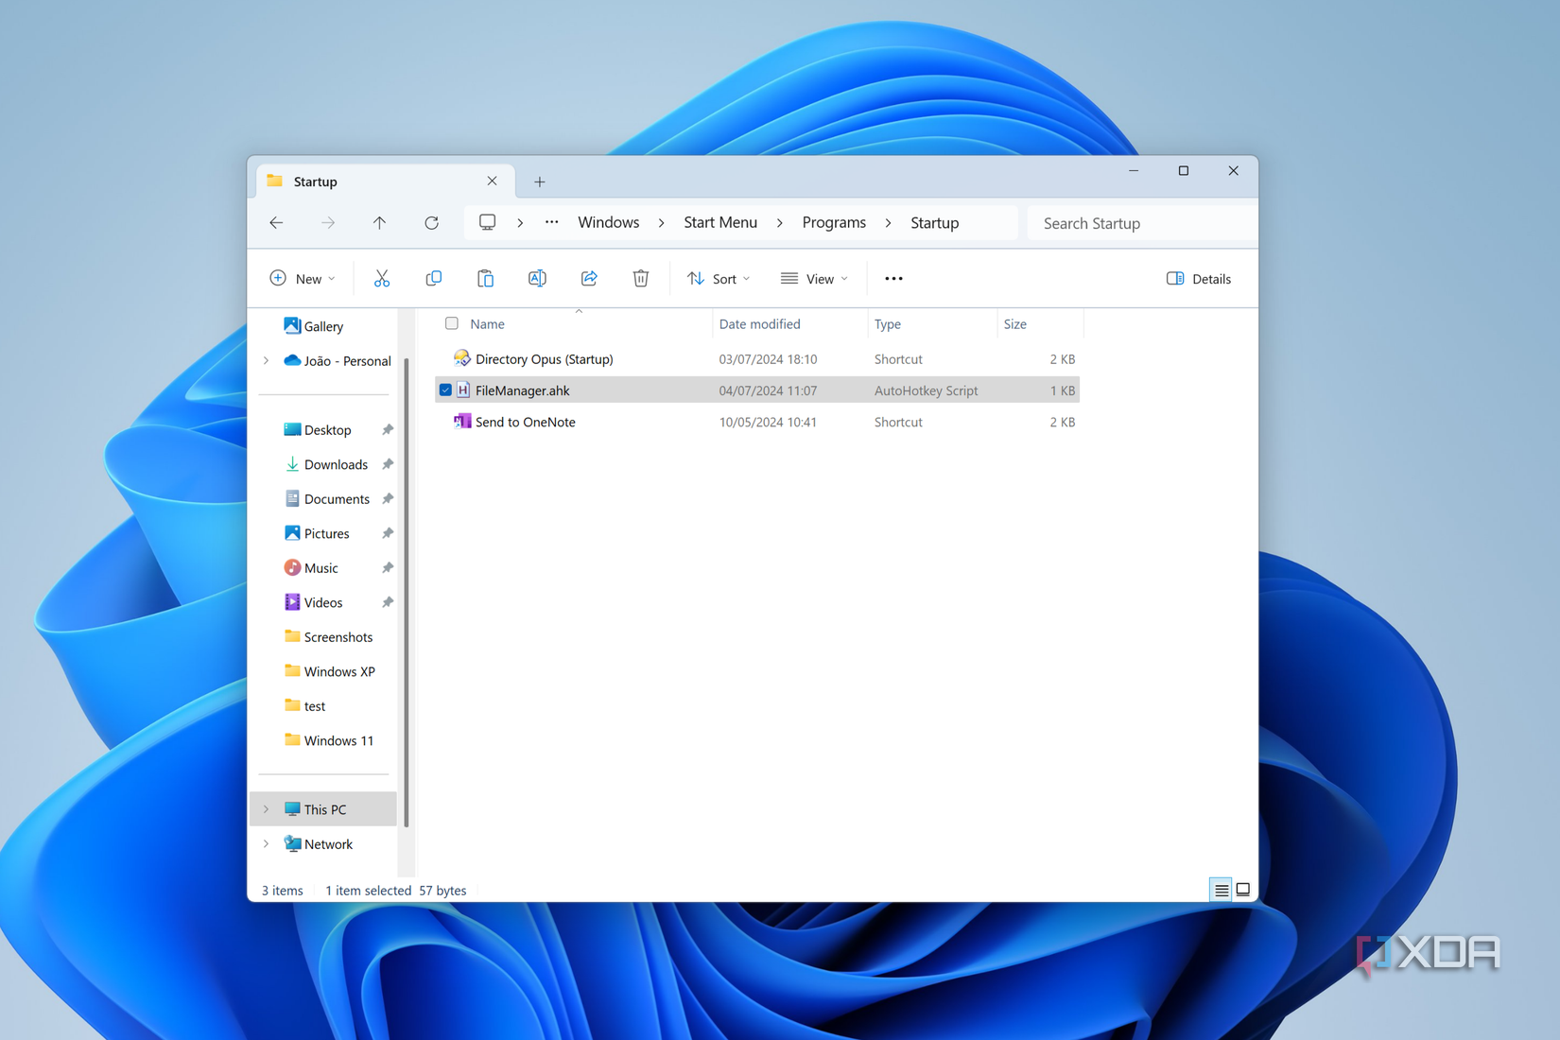Click the Rename icon in toolbar
This screenshot has width=1560, height=1040.
[x=537, y=278]
